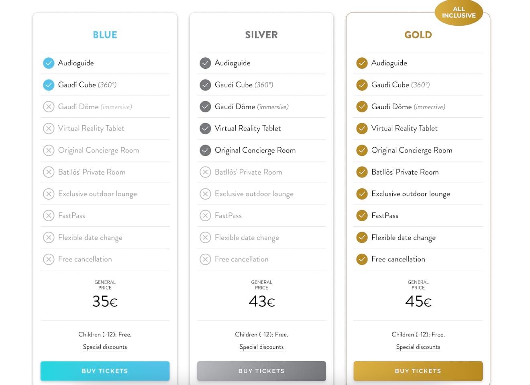The height and width of the screenshot is (385, 530).
Task: Select the SILVER plan heading
Action: [261, 35]
